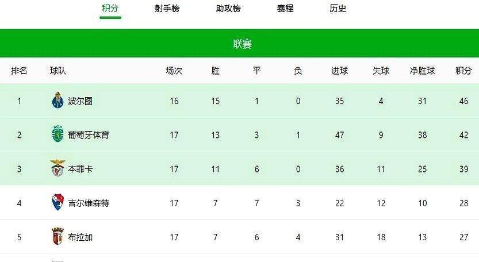
Task: Click the Sporting CP club crest icon
Action: [x=56, y=135]
